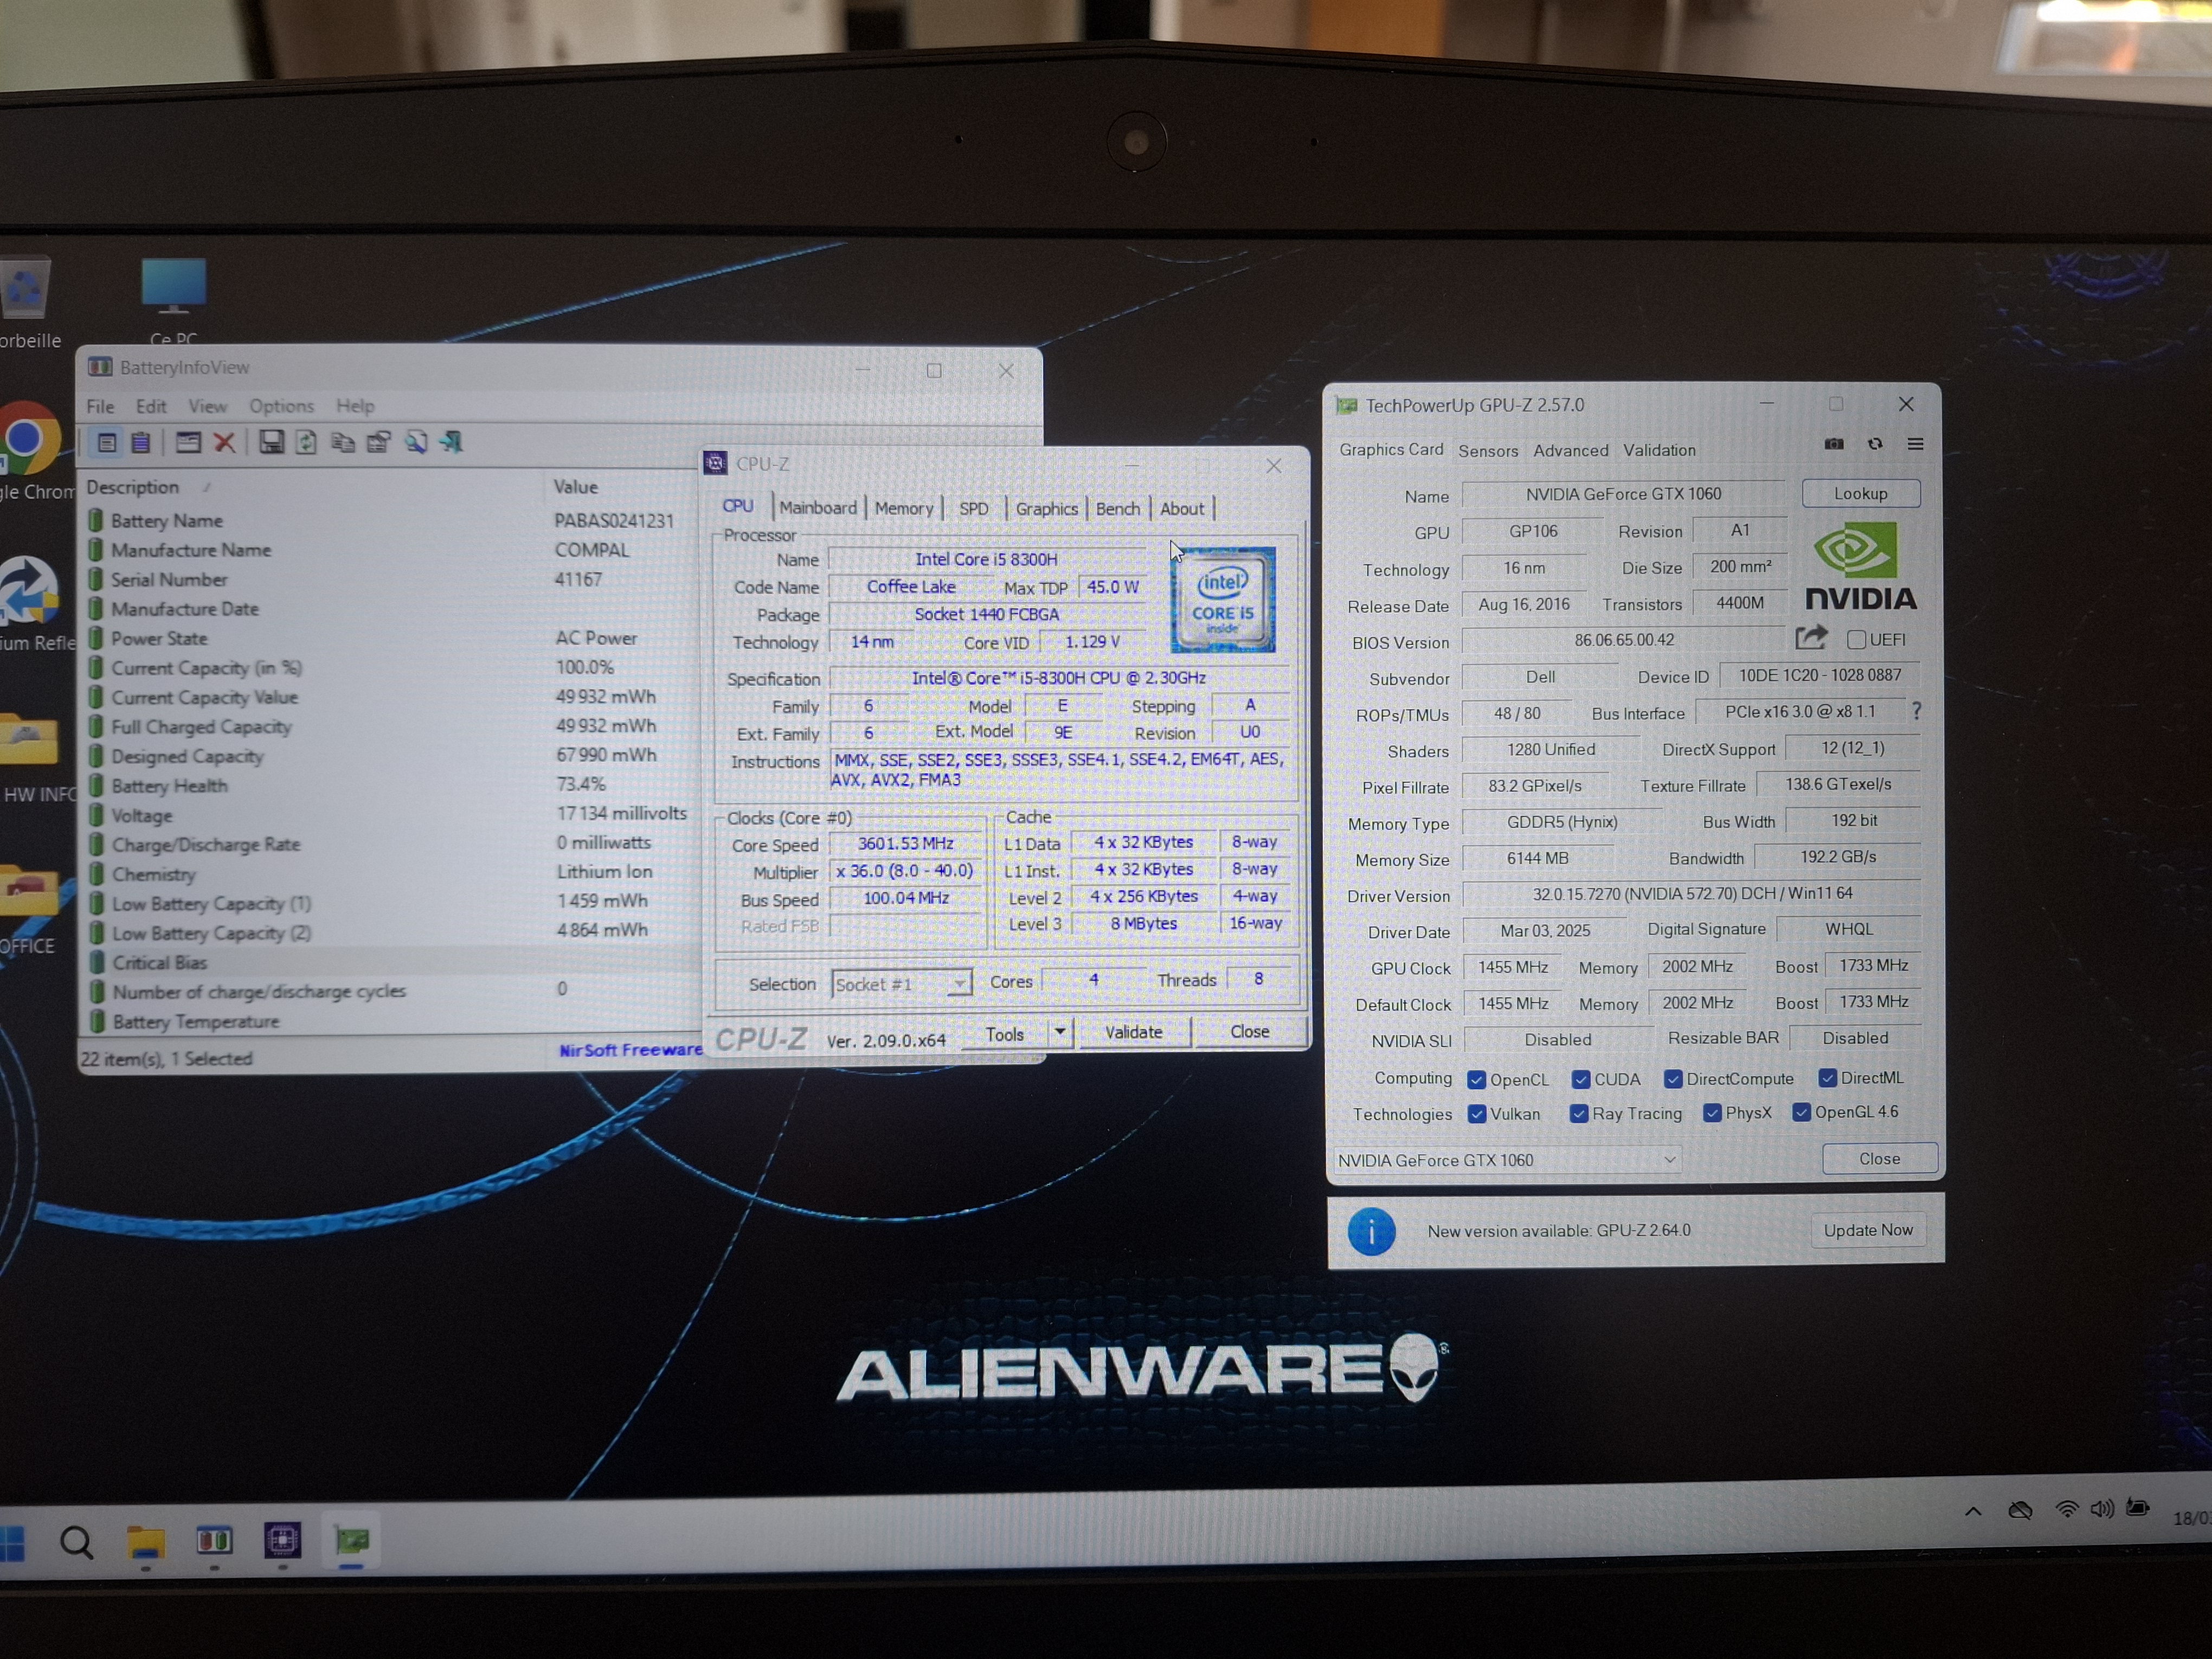
Task: Expand the Tools dropdown arrow in CPU-Z
Action: point(1060,1031)
